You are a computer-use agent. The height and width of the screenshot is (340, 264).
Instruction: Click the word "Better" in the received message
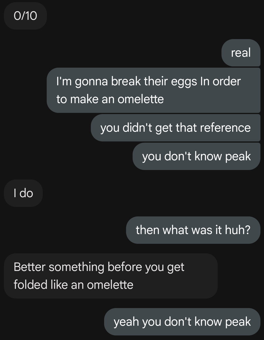[x=29, y=267]
